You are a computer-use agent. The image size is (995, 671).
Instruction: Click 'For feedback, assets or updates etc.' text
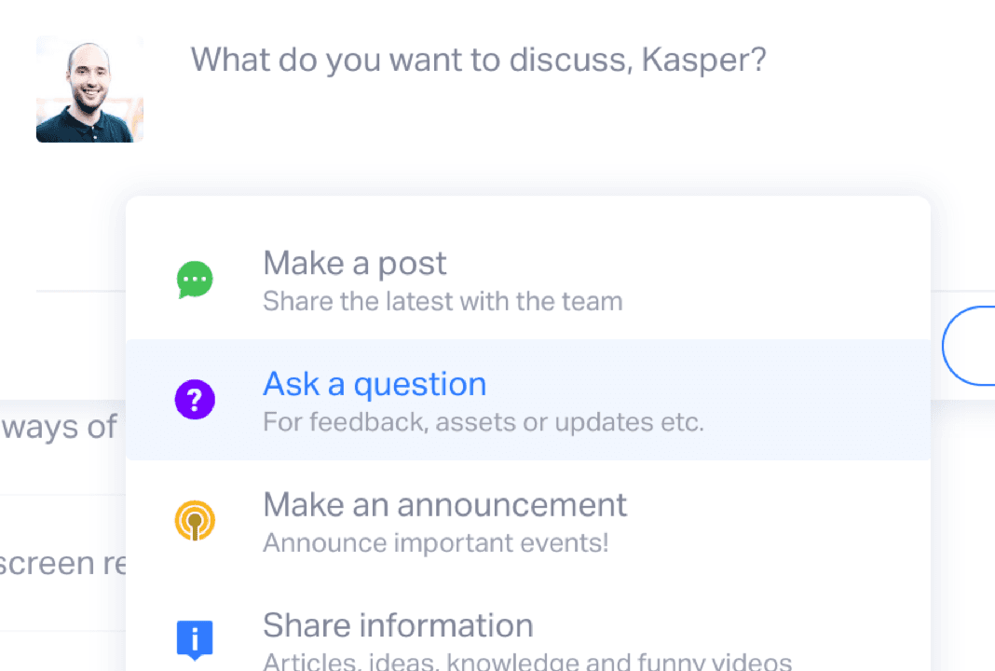[484, 422]
